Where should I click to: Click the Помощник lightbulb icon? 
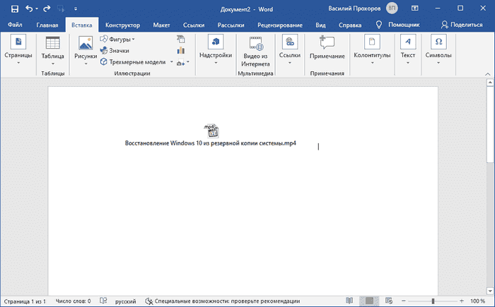click(379, 24)
